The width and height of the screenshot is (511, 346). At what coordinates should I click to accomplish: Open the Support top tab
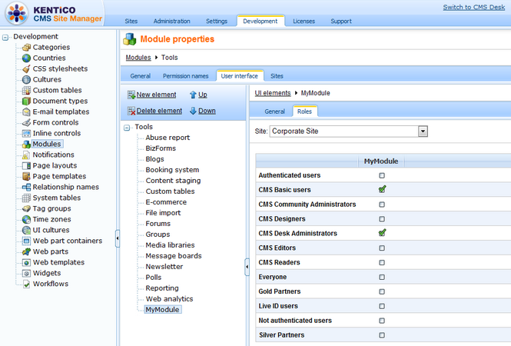341,22
